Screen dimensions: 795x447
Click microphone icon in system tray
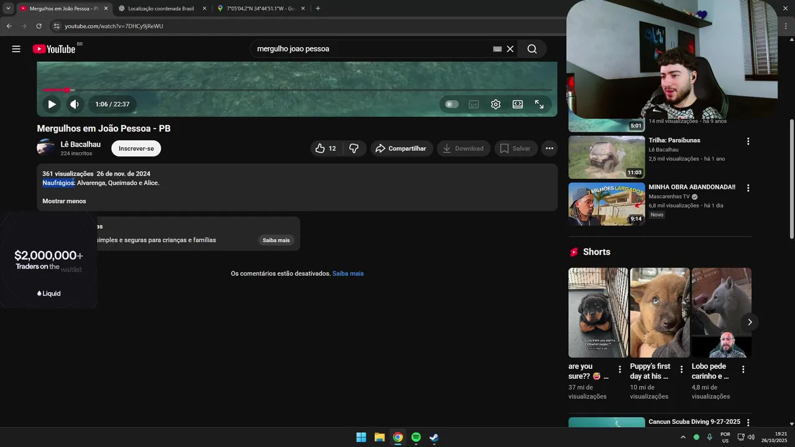(x=709, y=437)
